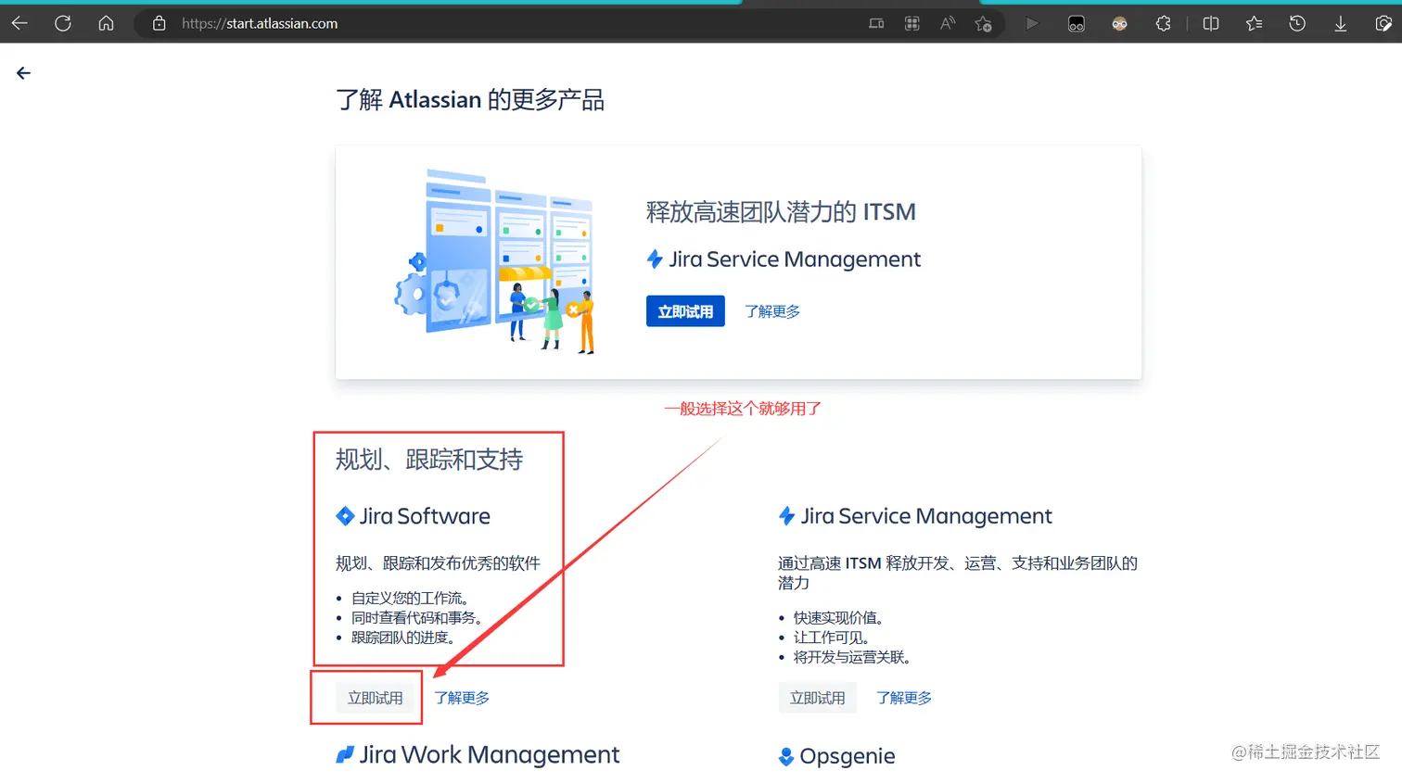1402x783 pixels.
Task: Click 立即试用 under Jira Software
Action: [x=376, y=698]
